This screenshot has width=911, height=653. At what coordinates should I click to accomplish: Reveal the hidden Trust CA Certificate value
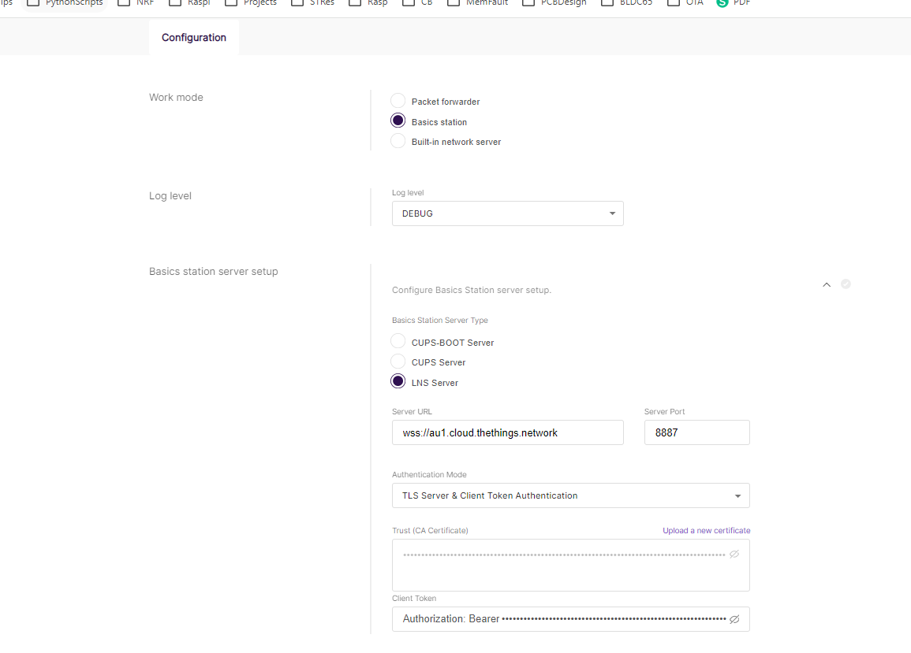[734, 555]
